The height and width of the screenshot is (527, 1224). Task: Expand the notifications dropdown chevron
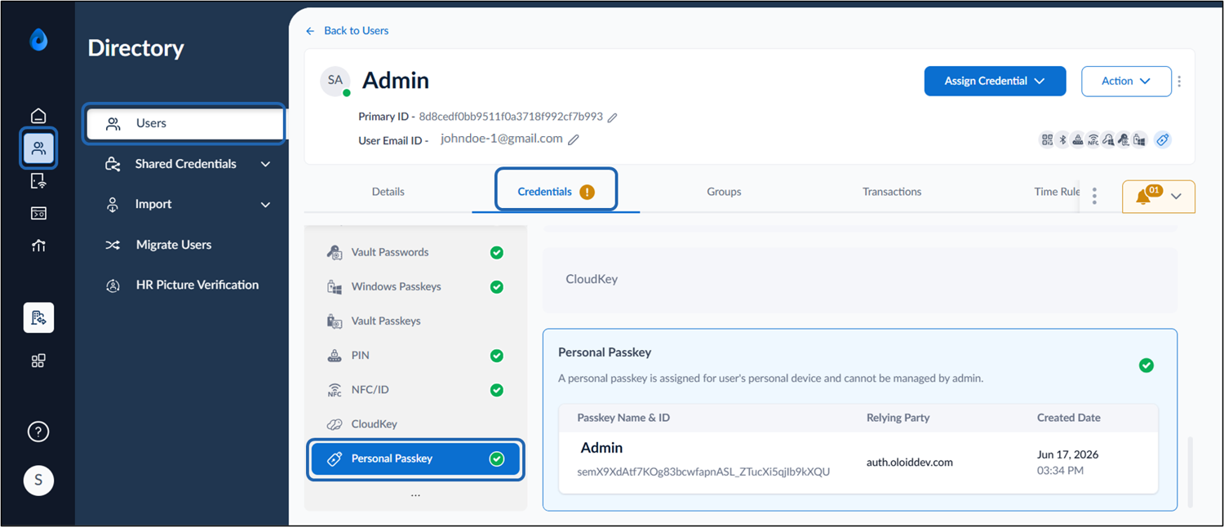(1176, 197)
